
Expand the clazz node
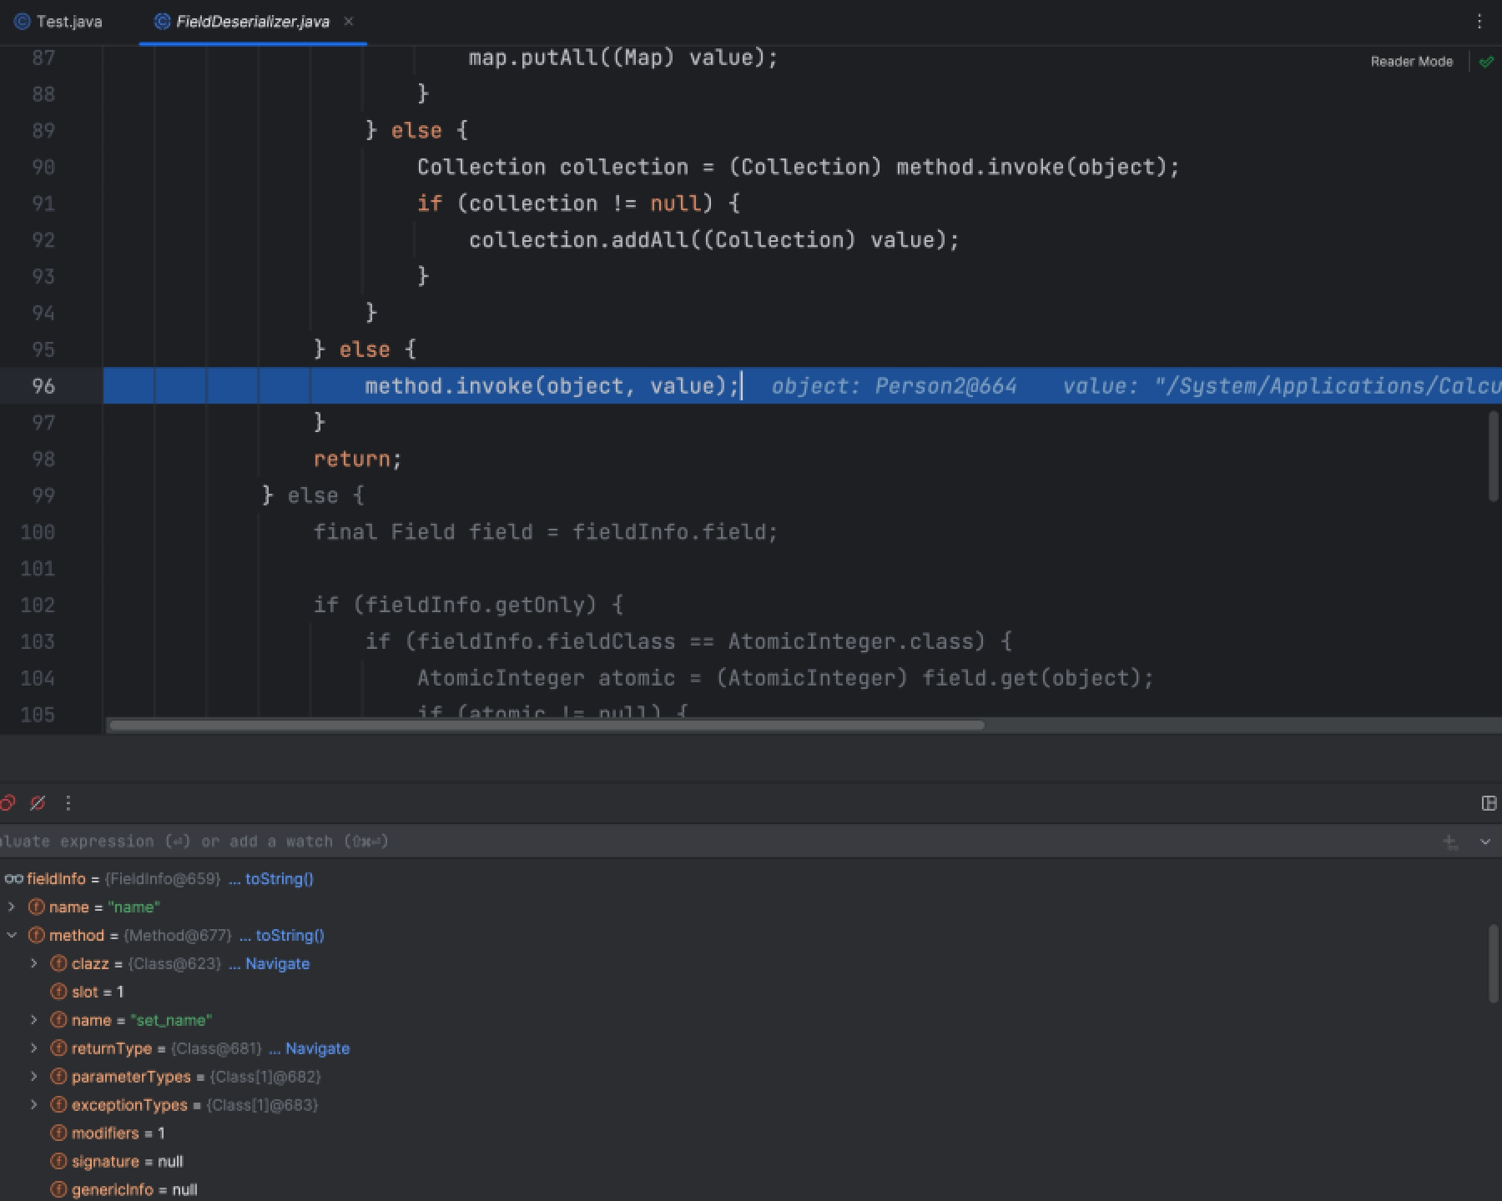tap(34, 963)
